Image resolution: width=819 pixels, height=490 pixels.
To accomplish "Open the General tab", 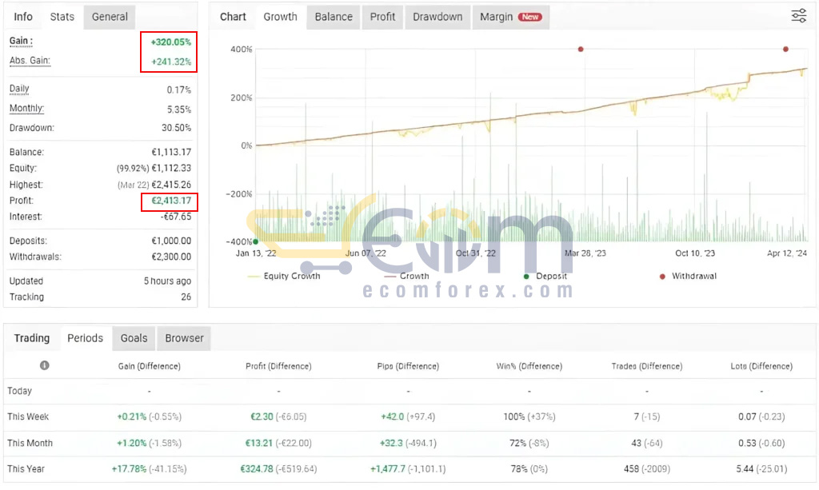I will 110,17.
